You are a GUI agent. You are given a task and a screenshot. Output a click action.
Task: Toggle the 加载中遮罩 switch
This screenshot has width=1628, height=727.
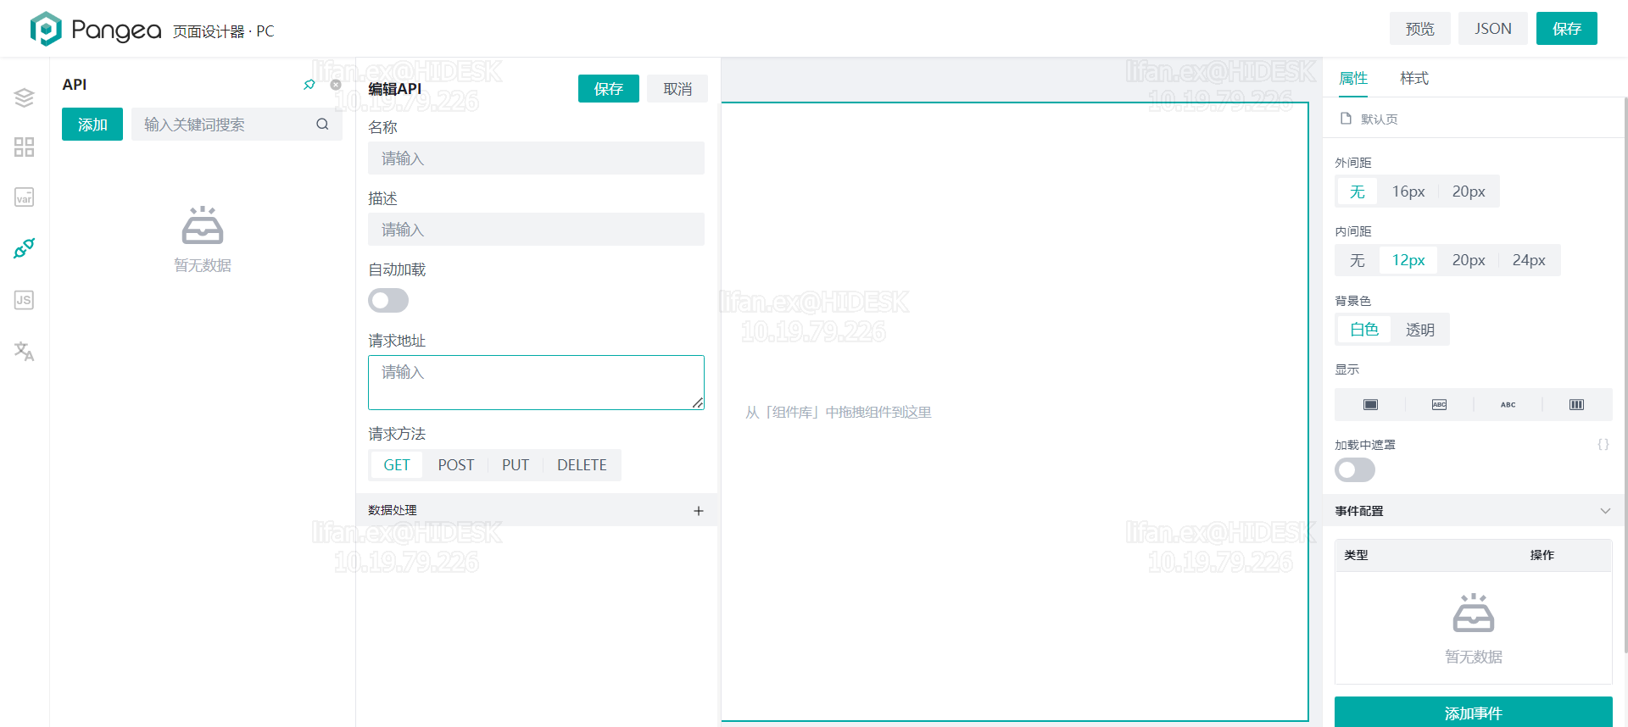(x=1355, y=470)
